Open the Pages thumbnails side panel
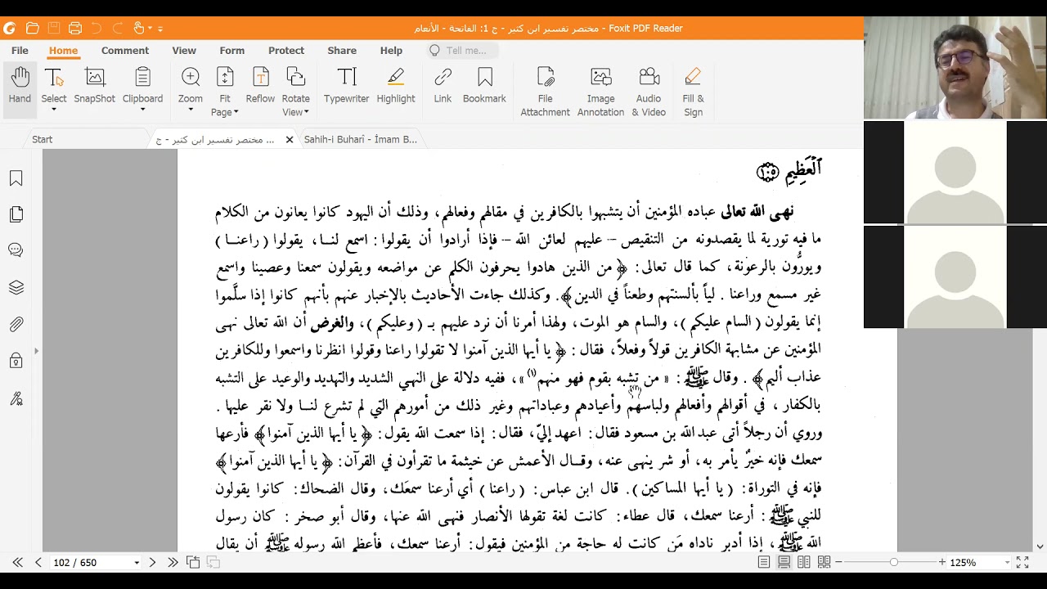The width and height of the screenshot is (1047, 589). [16, 214]
